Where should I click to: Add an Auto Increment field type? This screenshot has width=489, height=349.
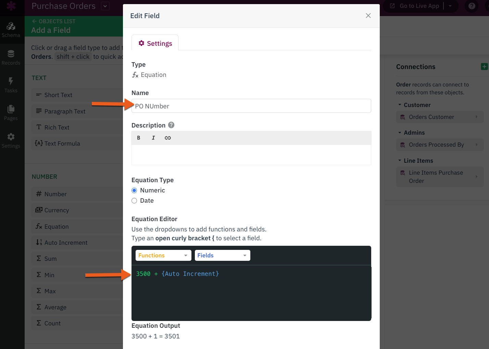[66, 243]
